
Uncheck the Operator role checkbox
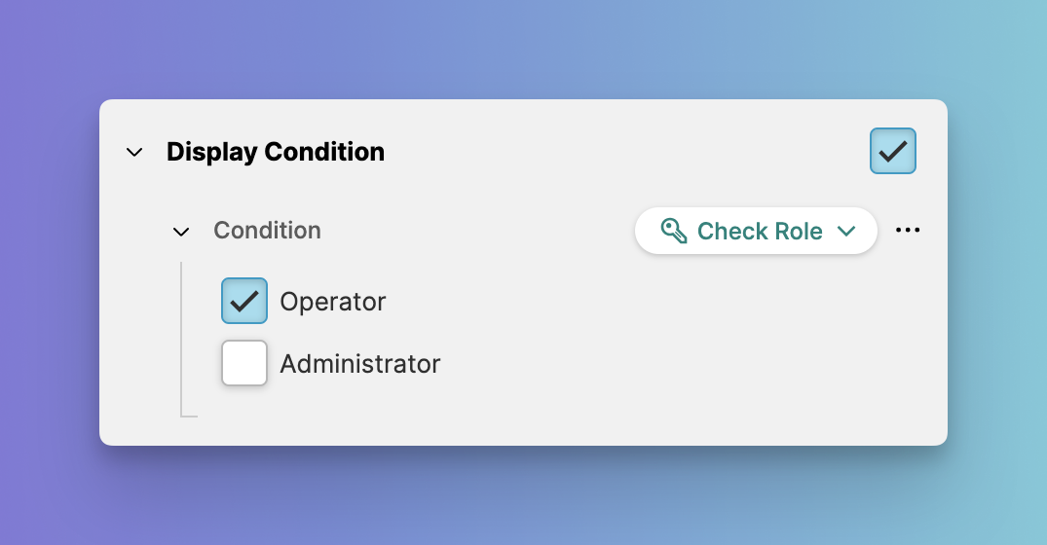(x=244, y=302)
